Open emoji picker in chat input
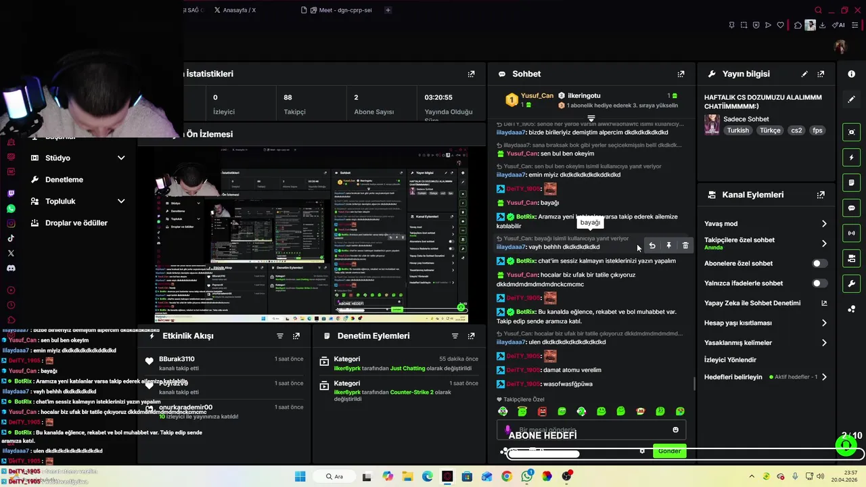The image size is (866, 487). coord(675,430)
